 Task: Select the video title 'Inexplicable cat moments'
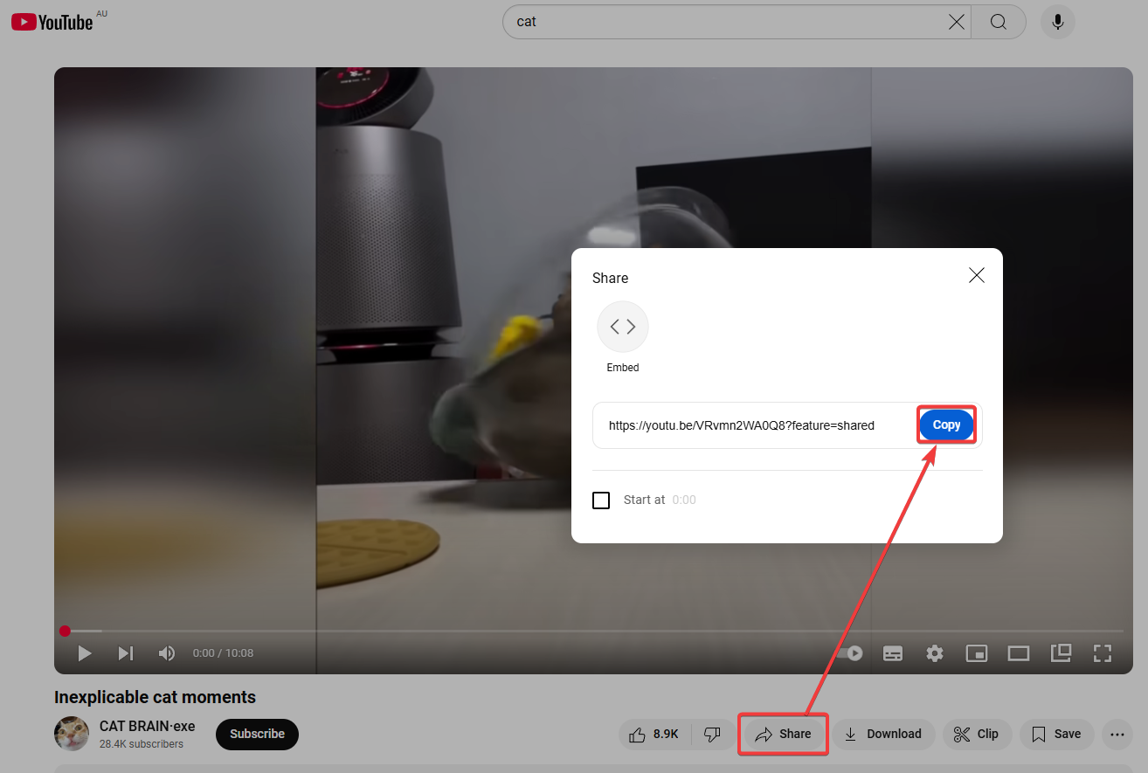coord(155,697)
